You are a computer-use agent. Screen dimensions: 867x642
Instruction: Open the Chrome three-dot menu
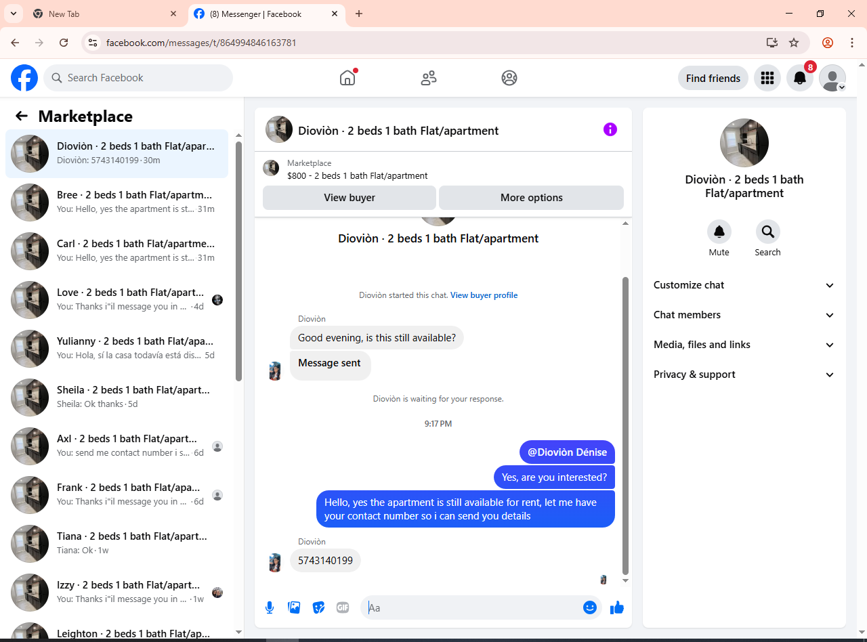852,43
